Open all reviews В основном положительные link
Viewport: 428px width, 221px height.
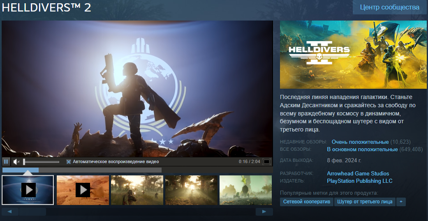click(x=362, y=149)
